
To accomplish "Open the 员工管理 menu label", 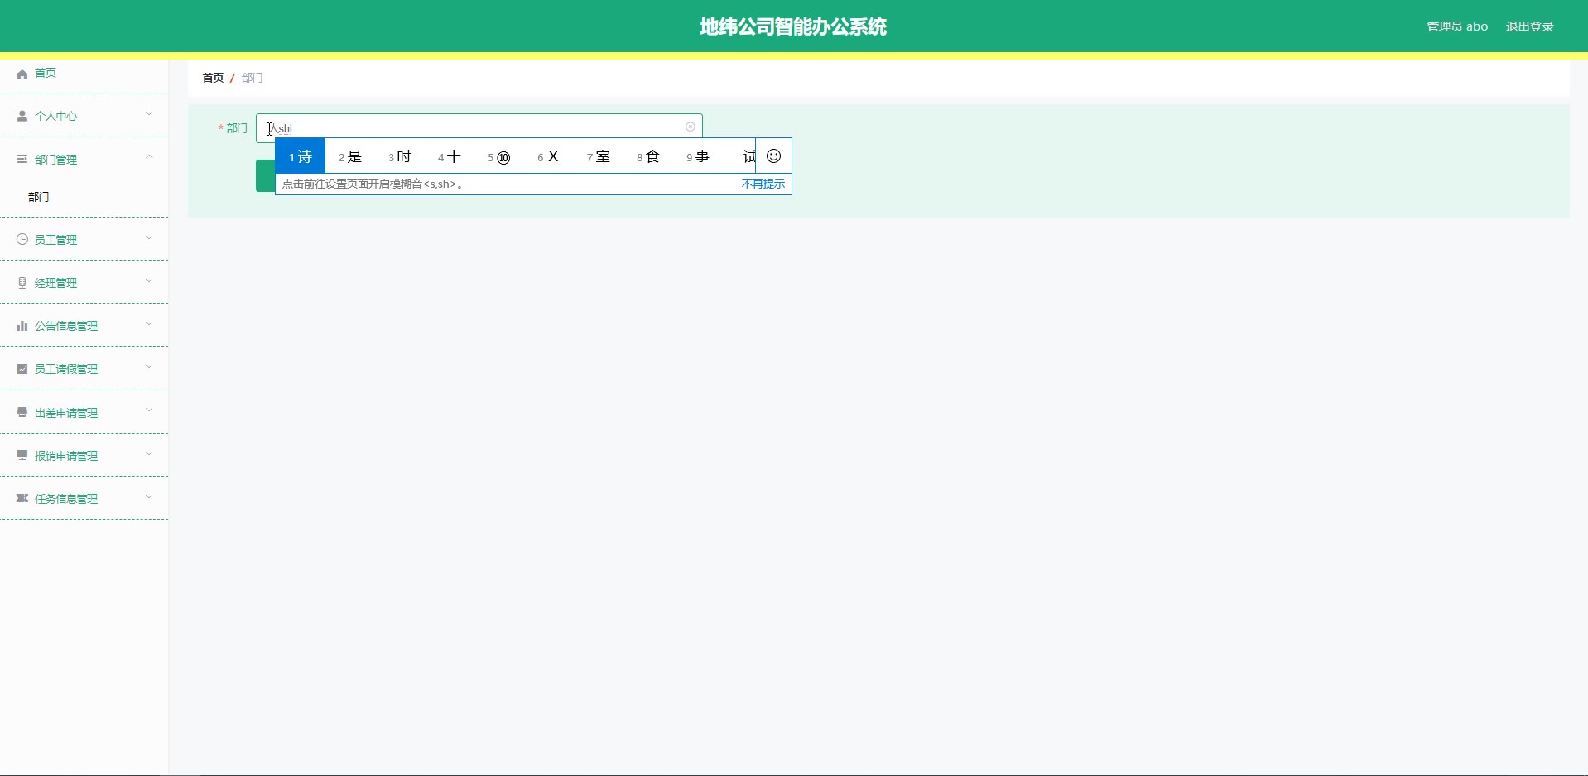I will point(55,240).
